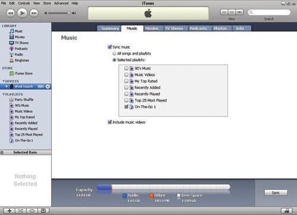
Task: Click the previous track button
Action: (x=10, y=13)
